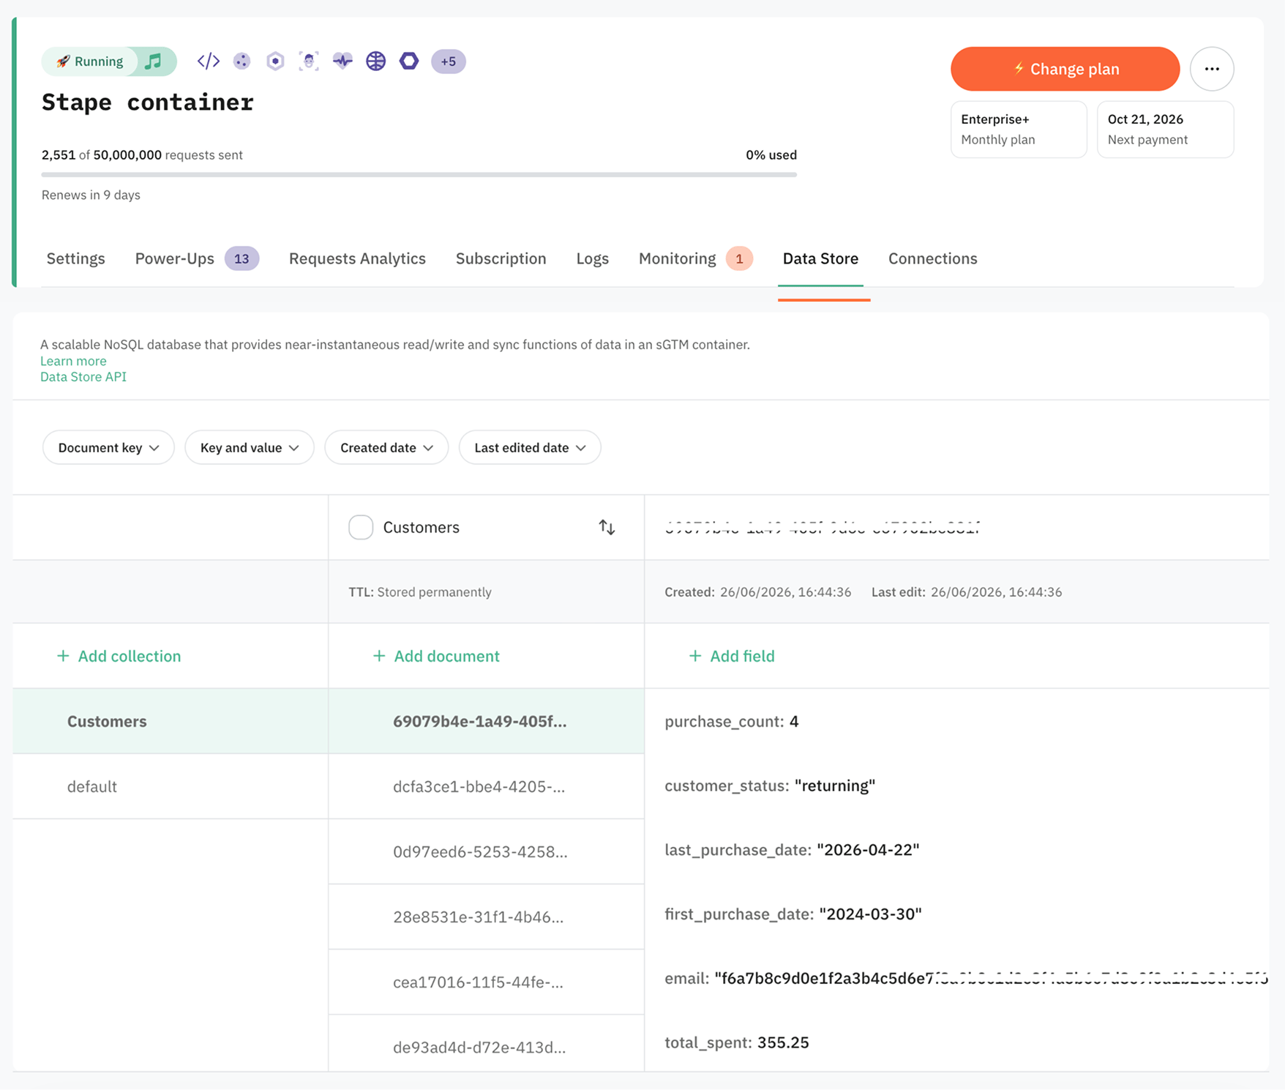The image size is (1285, 1090).
Task: Select the Customers collection row
Action: click(171, 721)
